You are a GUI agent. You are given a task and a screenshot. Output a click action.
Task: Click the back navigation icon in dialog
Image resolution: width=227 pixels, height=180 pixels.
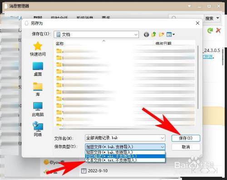146,34
